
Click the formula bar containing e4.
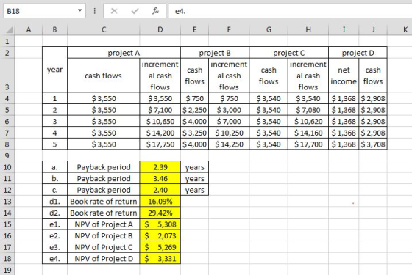click(290, 11)
